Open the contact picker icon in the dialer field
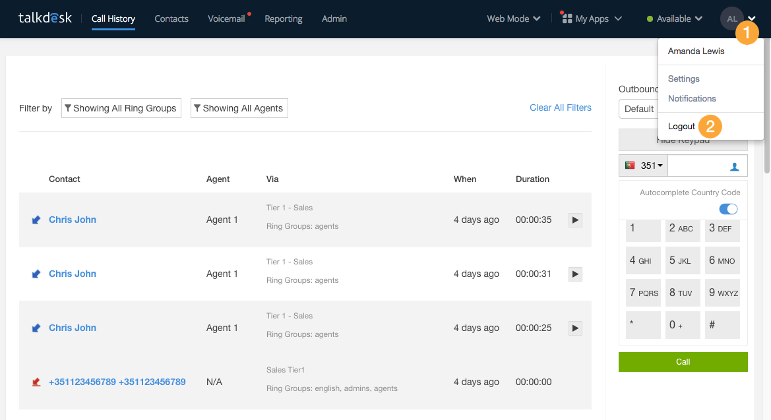 click(735, 167)
